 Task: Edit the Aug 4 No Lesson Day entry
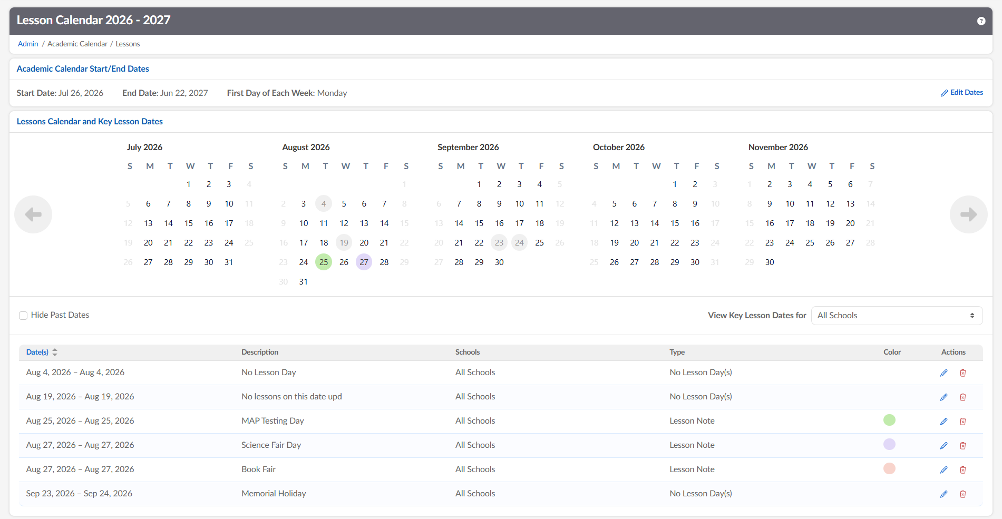pos(943,373)
